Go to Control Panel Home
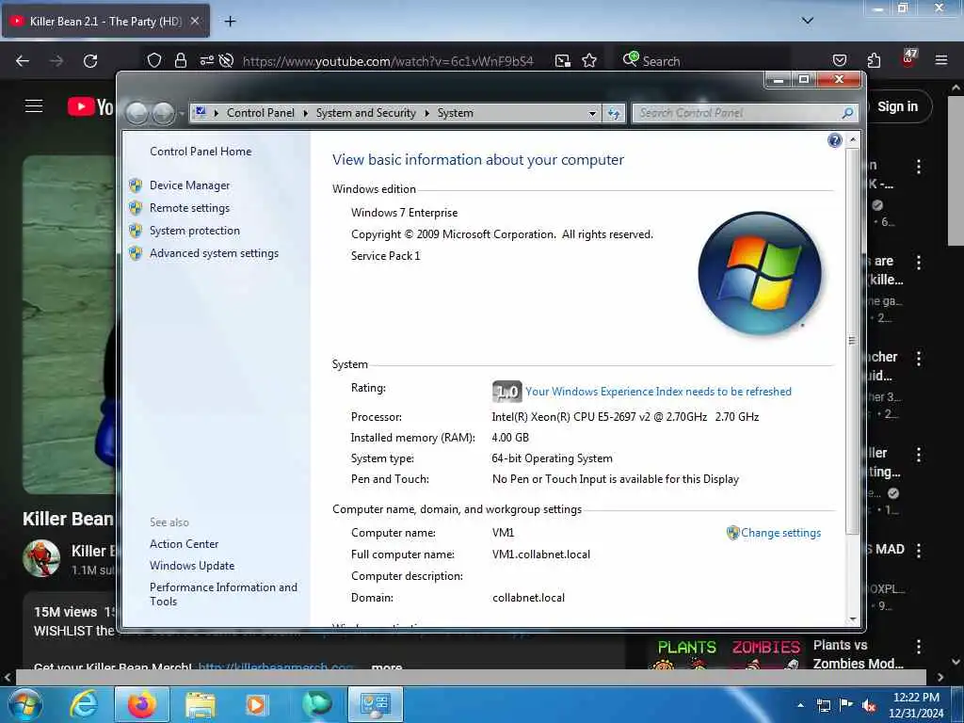The height and width of the screenshot is (723, 964). (x=201, y=152)
